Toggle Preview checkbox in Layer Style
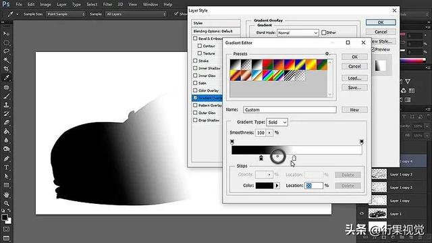This screenshot has height=243, width=432. click(373, 49)
